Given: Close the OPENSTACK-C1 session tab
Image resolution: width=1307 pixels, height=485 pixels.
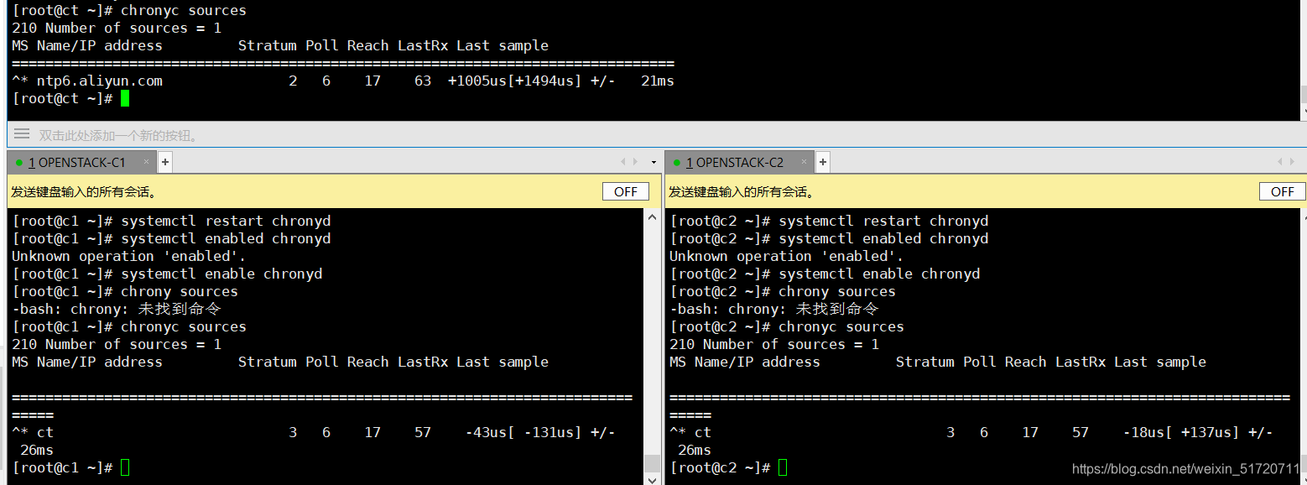Looking at the screenshot, I should coord(146,162).
